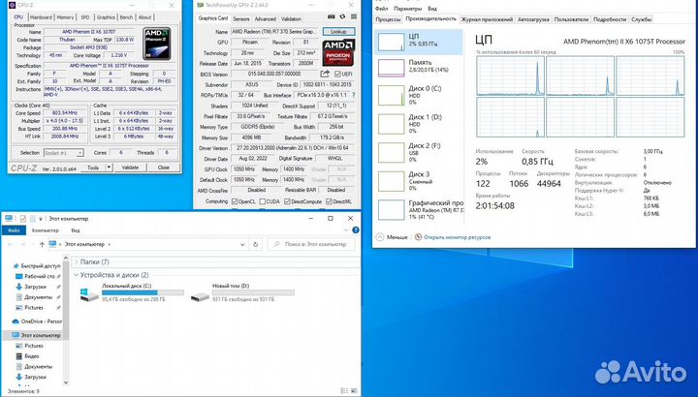Select Диск 1 (D:) in Task Manager

pyautogui.click(x=419, y=124)
